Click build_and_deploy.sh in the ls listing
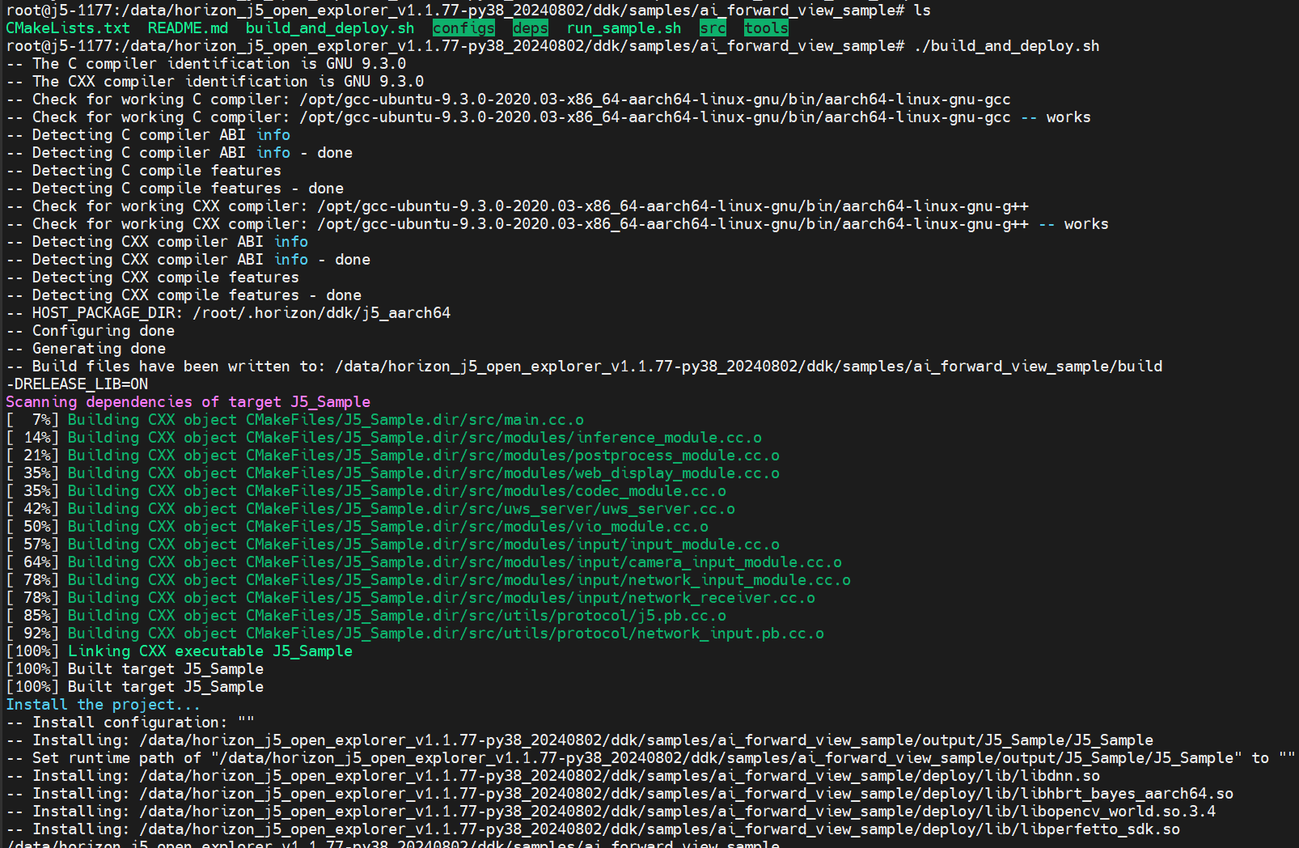Screen dimensions: 1299x848 pyautogui.click(x=330, y=28)
